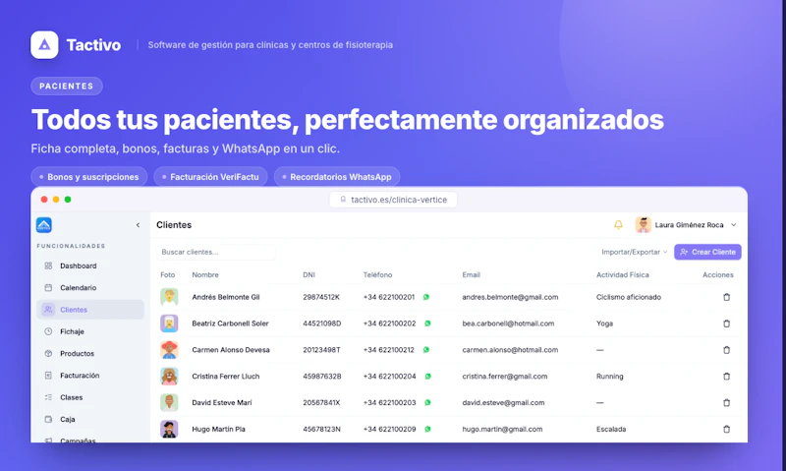This screenshot has height=471, width=786.
Task: Click Laura Giménez Roca's avatar
Action: (644, 225)
